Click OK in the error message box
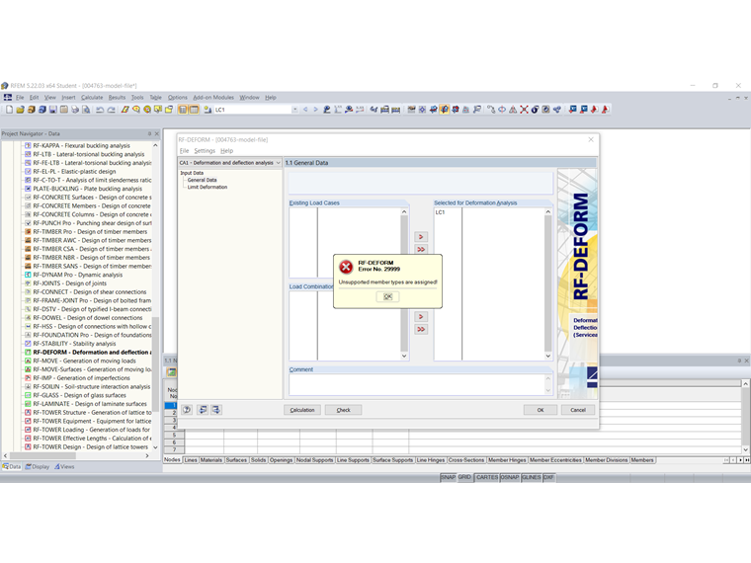The height and width of the screenshot is (563, 751). pyautogui.click(x=387, y=297)
